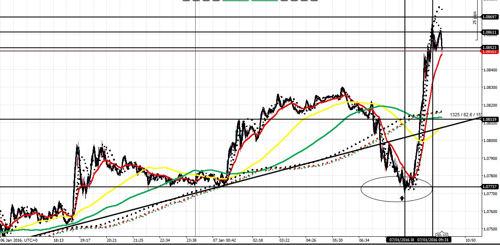Select the 25 pips ruler measurement
The height and width of the screenshot is (245, 500).
coord(475,18)
